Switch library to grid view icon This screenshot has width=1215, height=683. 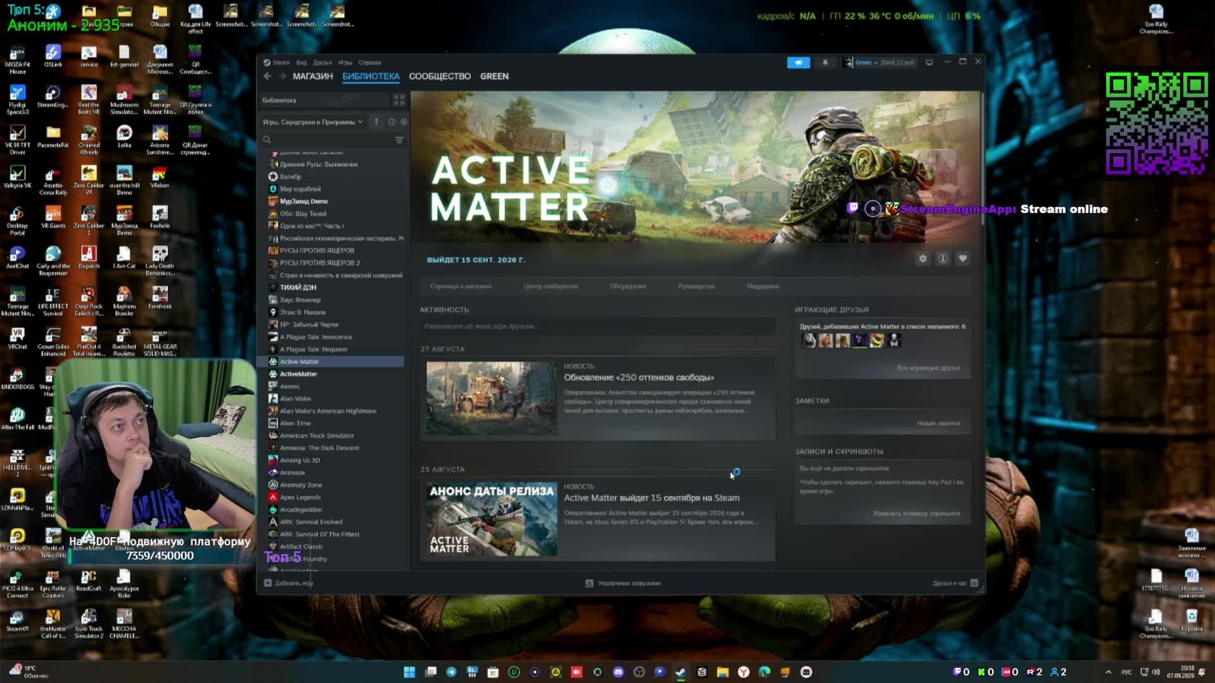pyautogui.click(x=399, y=101)
